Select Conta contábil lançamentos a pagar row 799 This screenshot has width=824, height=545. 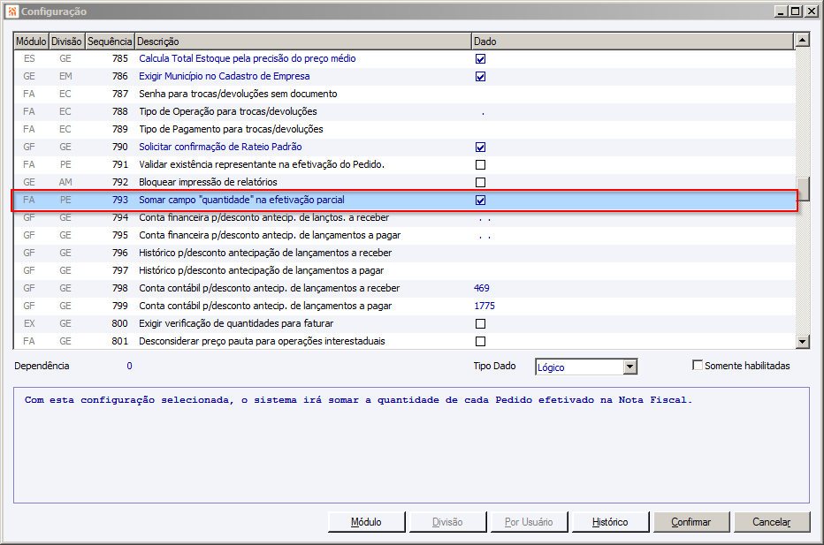(403, 307)
